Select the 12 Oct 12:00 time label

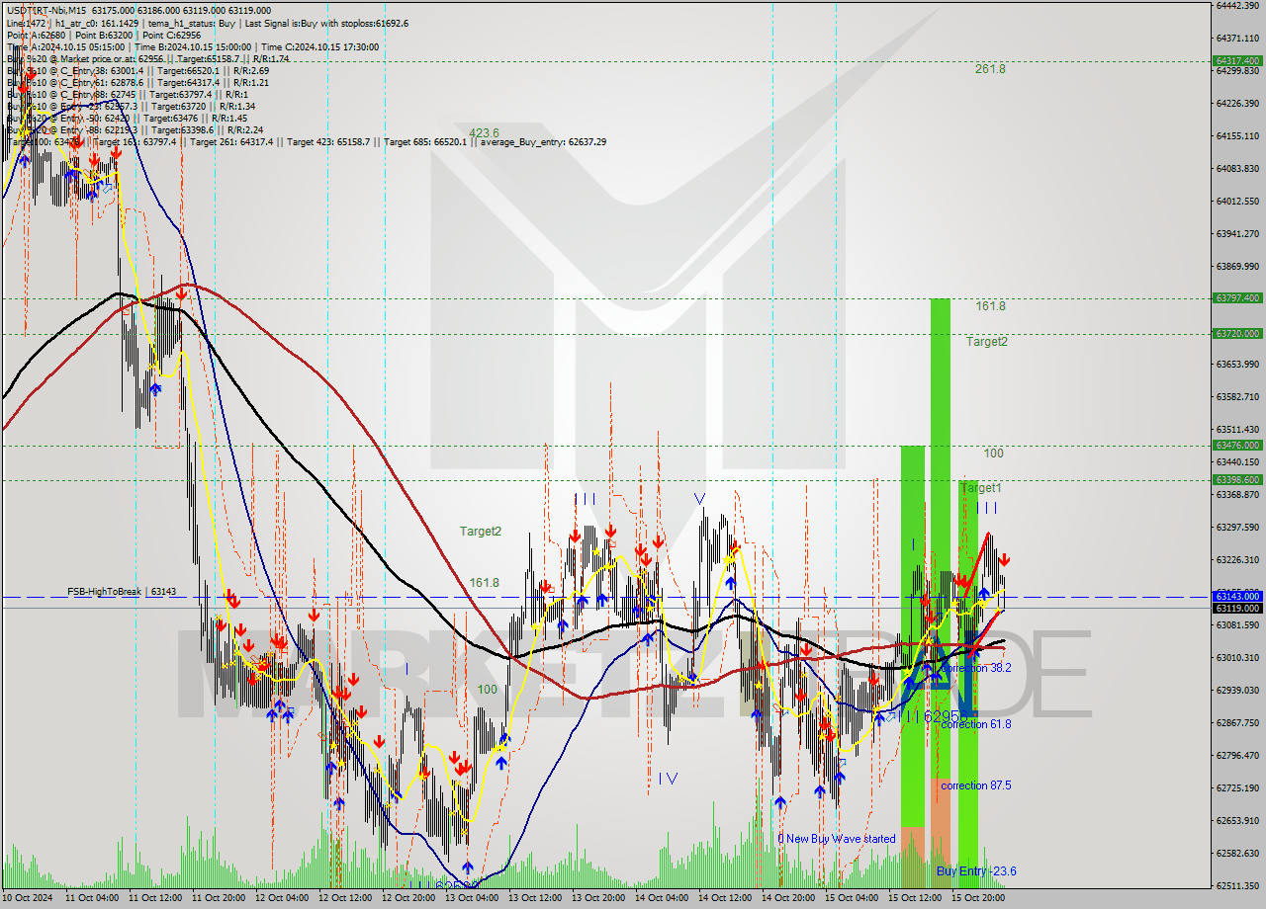pyautogui.click(x=346, y=898)
